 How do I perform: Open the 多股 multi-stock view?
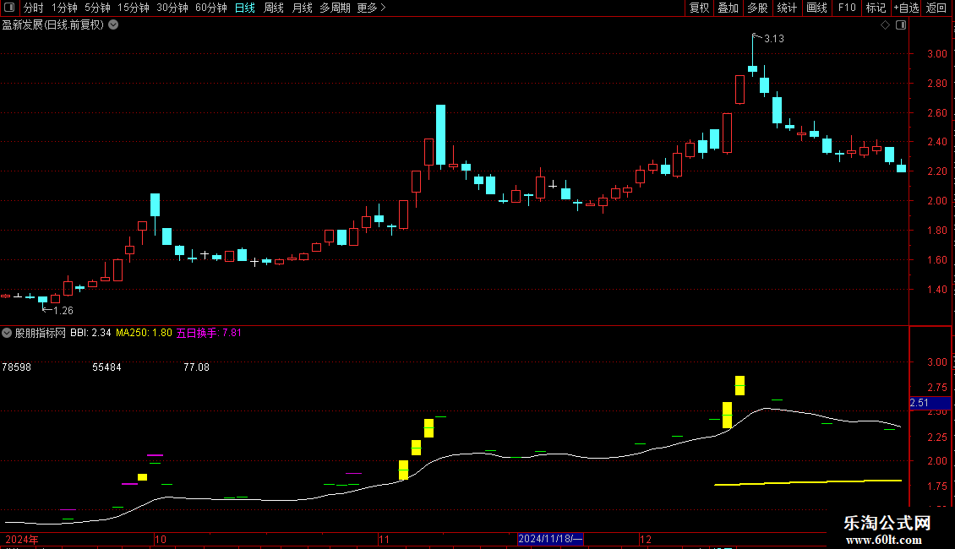757,8
